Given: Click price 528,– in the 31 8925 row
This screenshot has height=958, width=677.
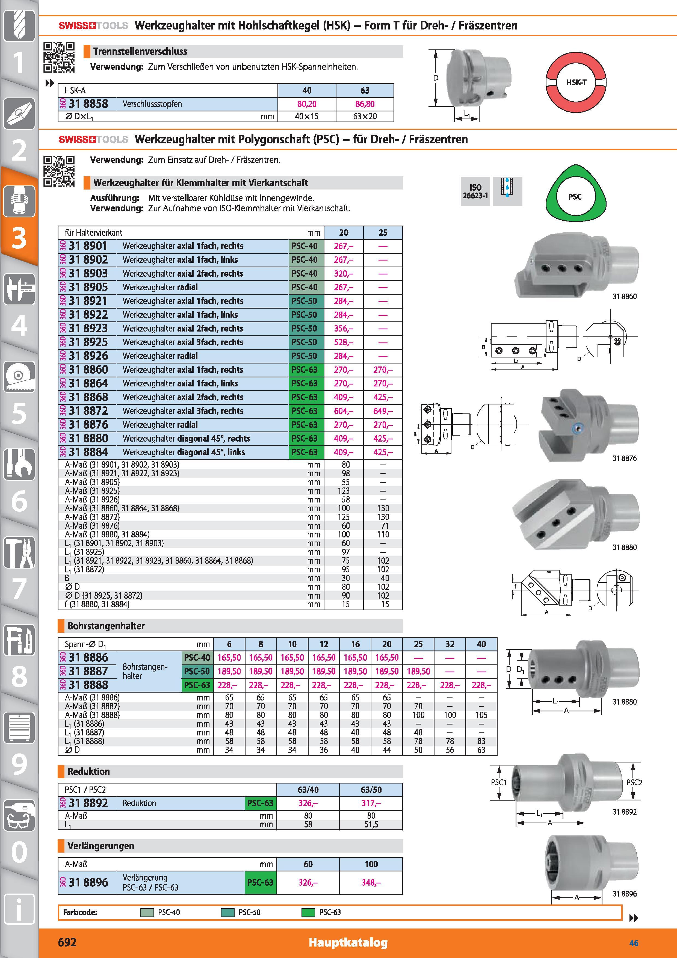Looking at the screenshot, I should tap(343, 342).
